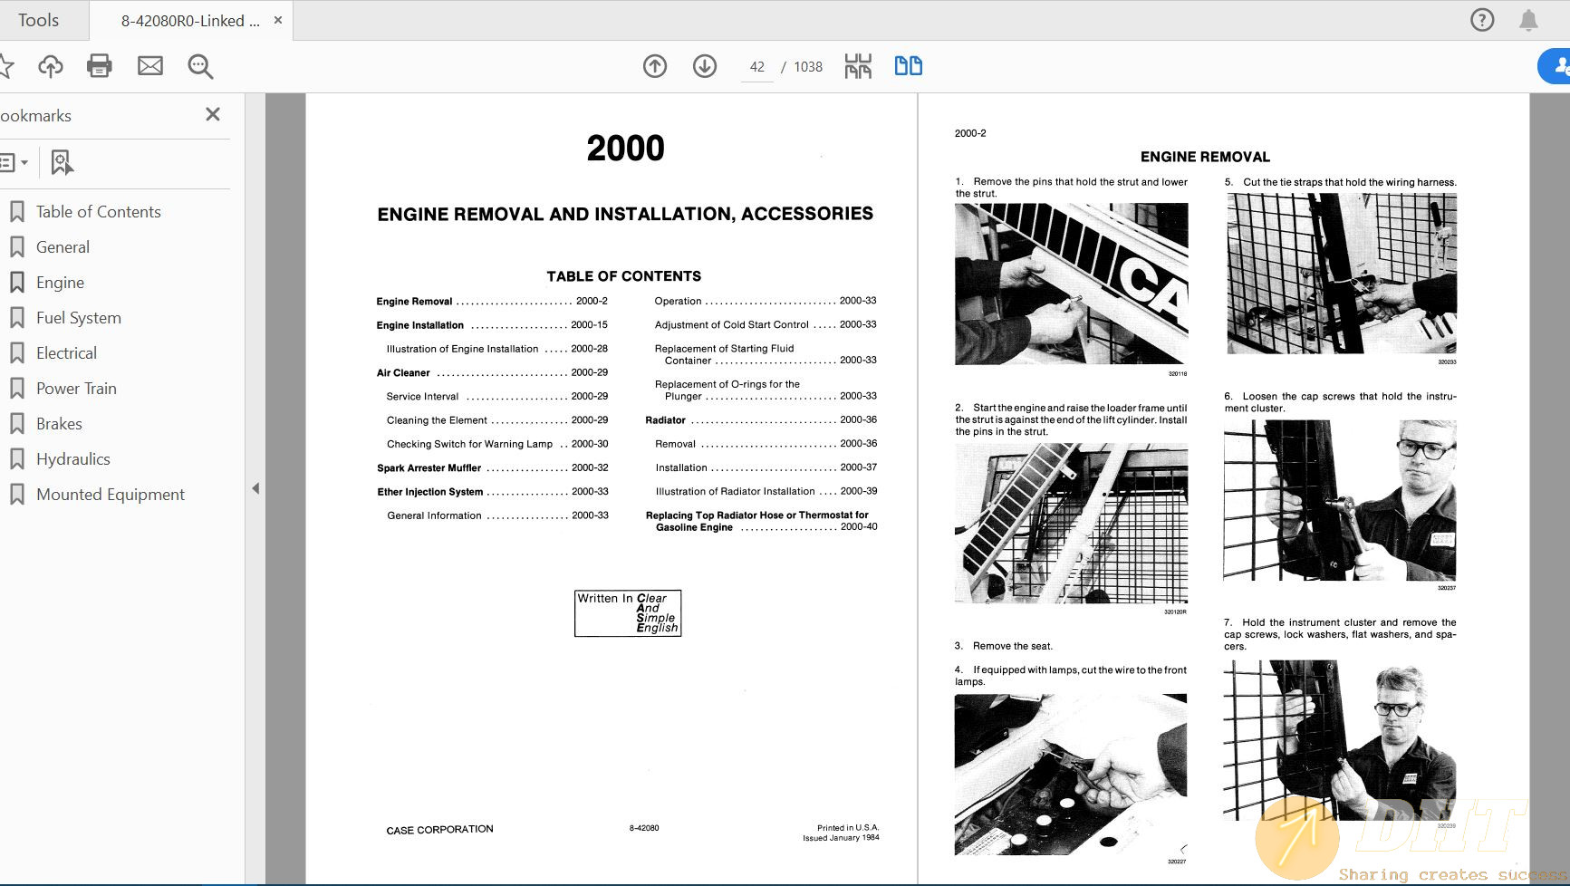Image resolution: width=1570 pixels, height=886 pixels.
Task: Save the file to Adobe cloud storage
Action: click(51, 65)
